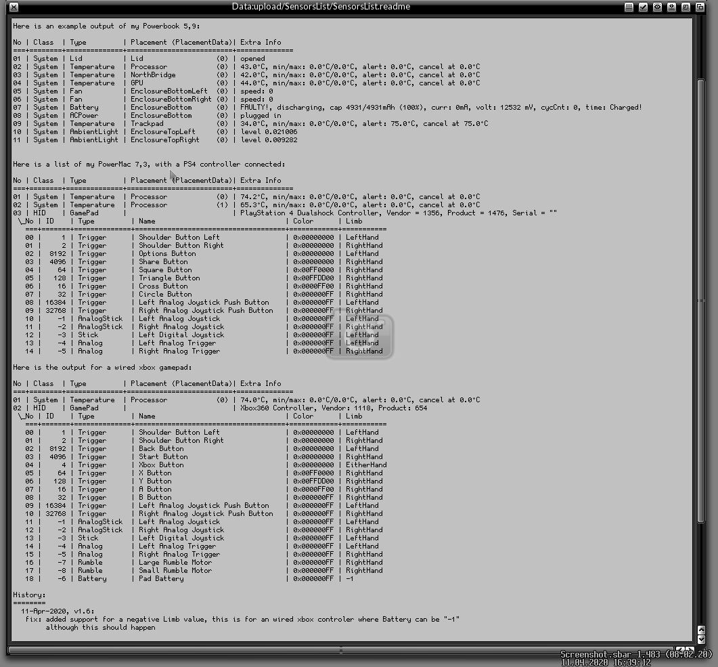Click the horizontal scroll right arrow
The image size is (718, 667).
[690, 650]
